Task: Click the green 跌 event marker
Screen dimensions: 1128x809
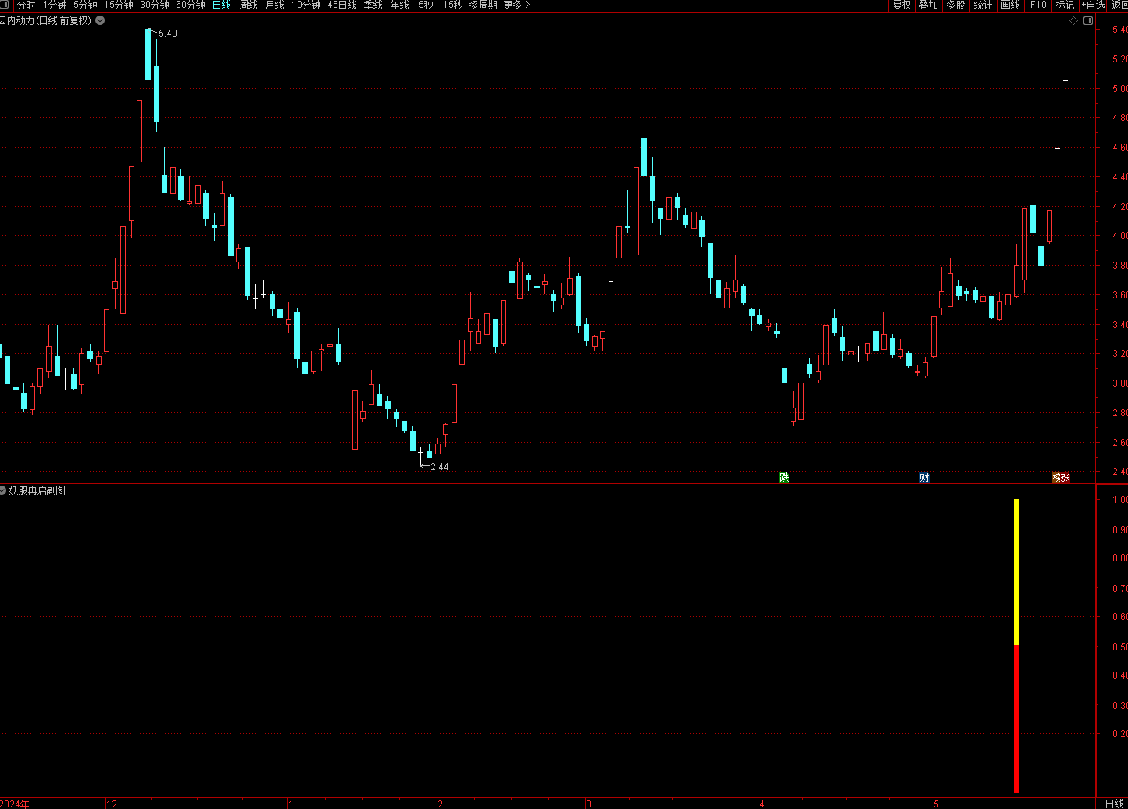Action: point(784,477)
